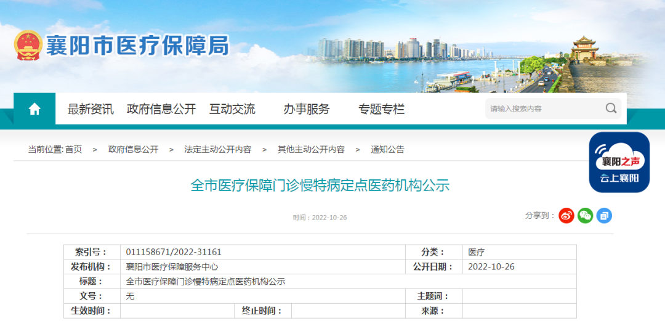Viewport: 665px width, 331px height.
Task: Open the 专题专栏 menu
Action: 381,109
